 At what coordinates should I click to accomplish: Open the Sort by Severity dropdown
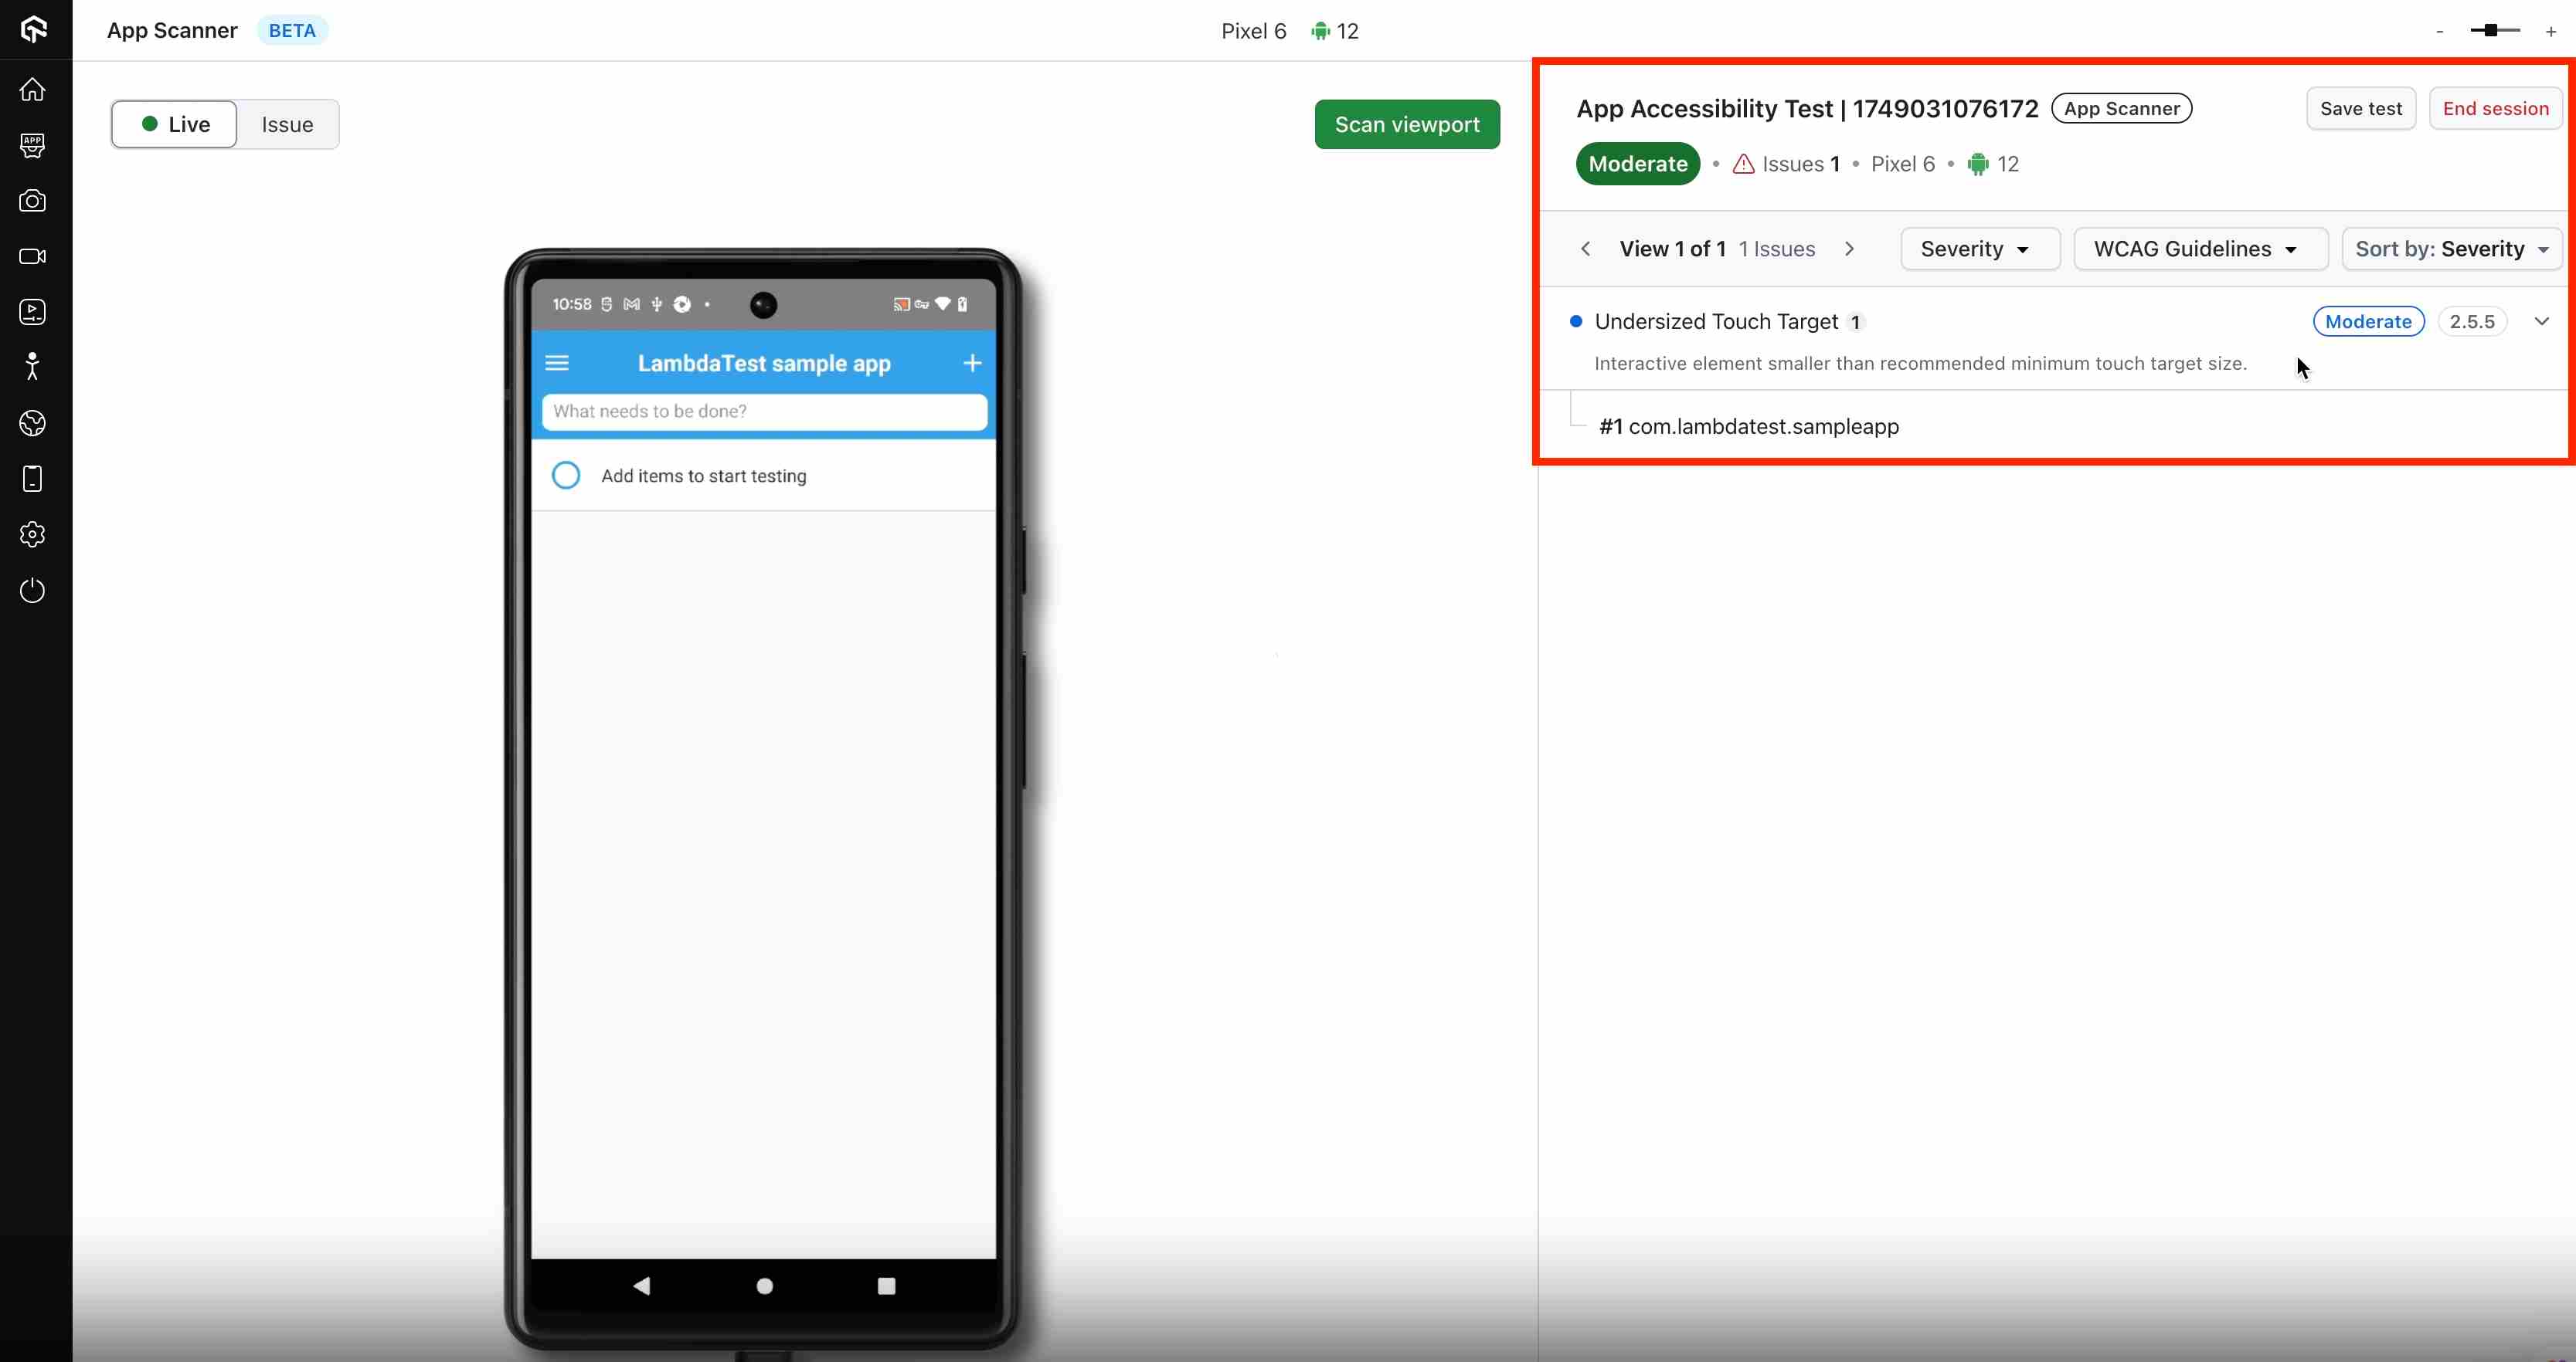2451,249
